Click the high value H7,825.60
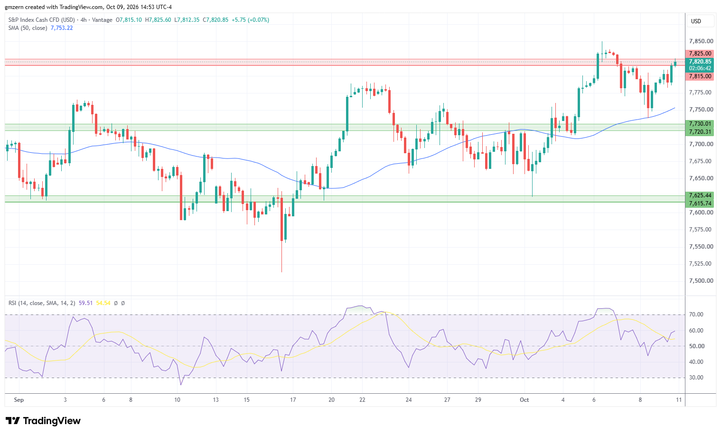Viewport: 721px width, 435px height. [x=158, y=20]
